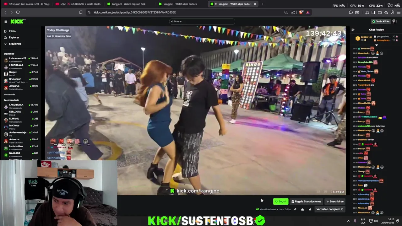Click the clip video player
The height and width of the screenshot is (226, 402).
[195, 110]
